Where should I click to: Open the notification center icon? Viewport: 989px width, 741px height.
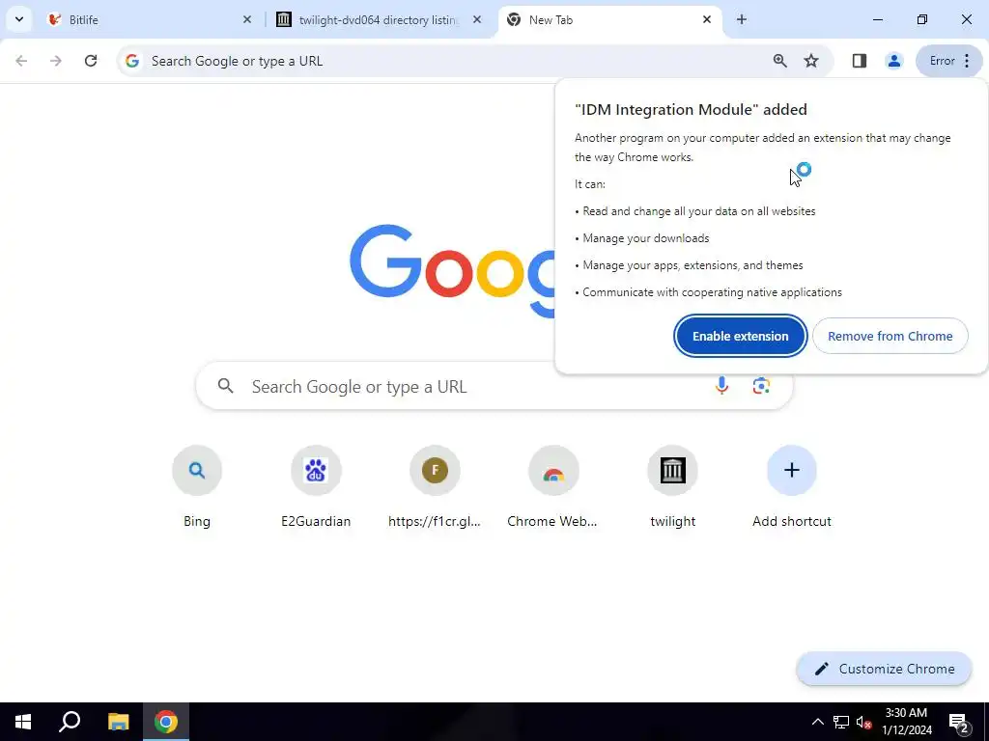(x=959, y=722)
